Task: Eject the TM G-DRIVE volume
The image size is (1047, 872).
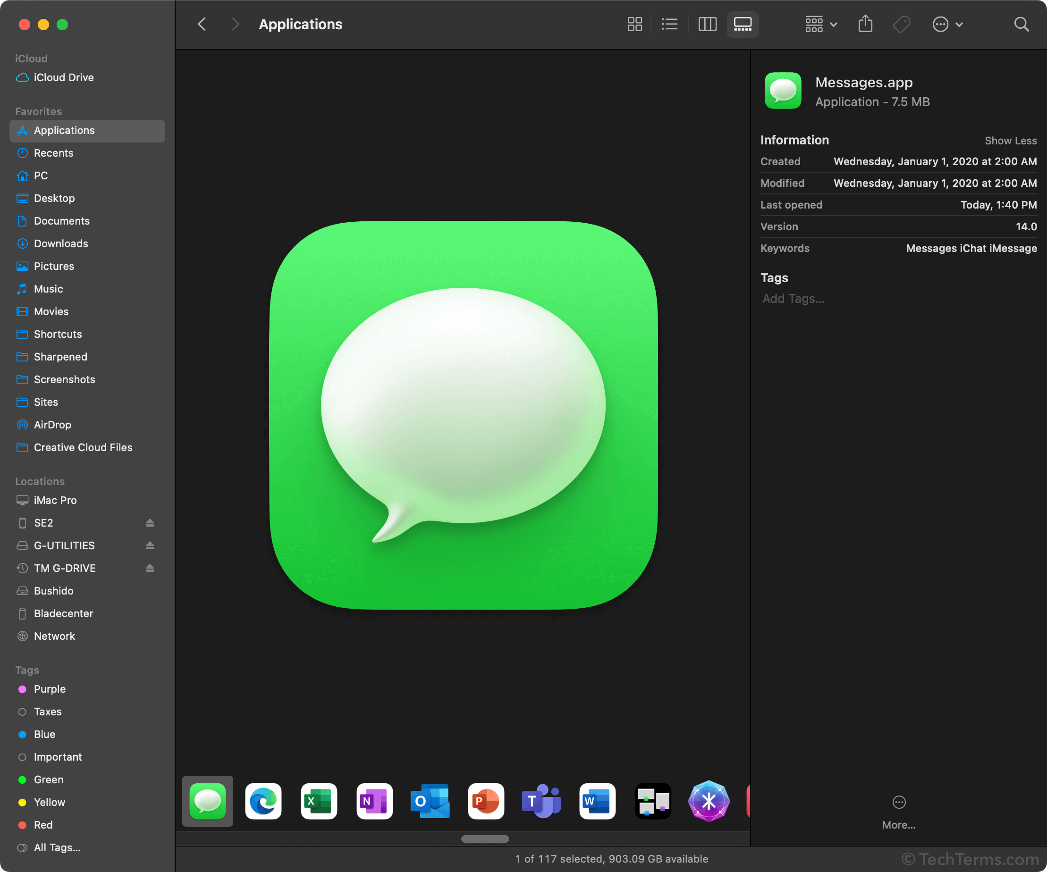Action: pyautogui.click(x=150, y=568)
